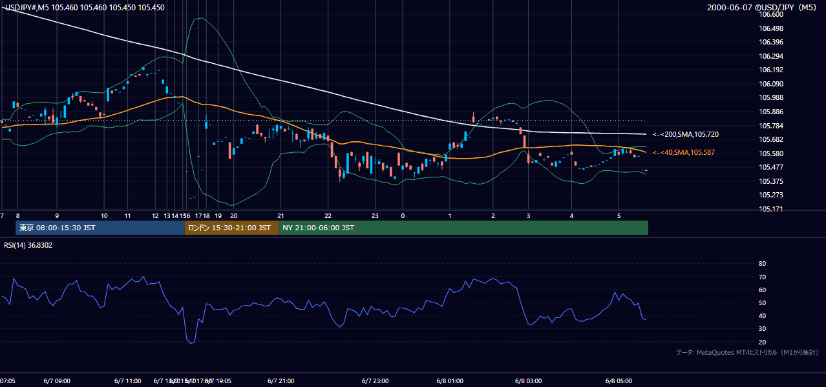
Task: Click the 105.580 price axis label
Action: [x=770, y=154]
